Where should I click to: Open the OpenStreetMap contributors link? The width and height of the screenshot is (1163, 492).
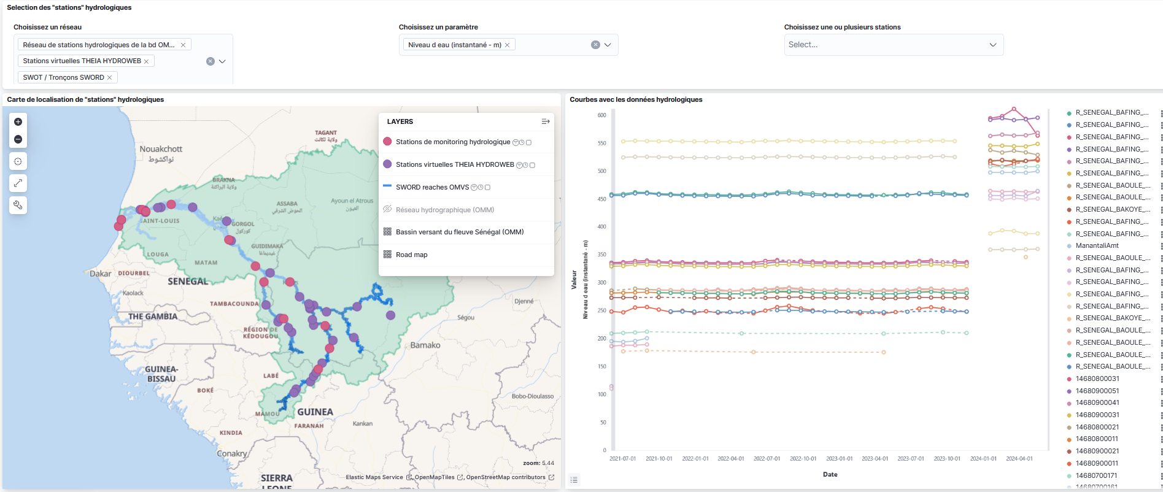(x=505, y=477)
